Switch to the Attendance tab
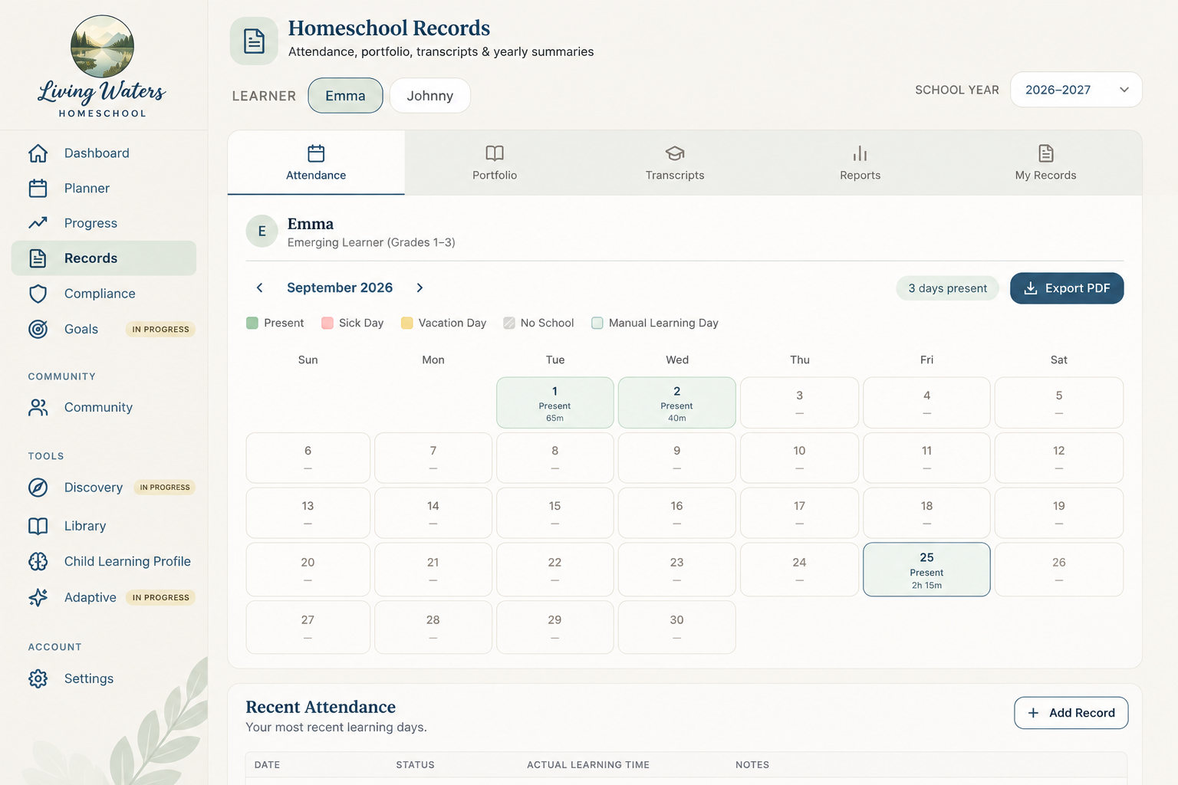The image size is (1178, 785). (x=316, y=163)
